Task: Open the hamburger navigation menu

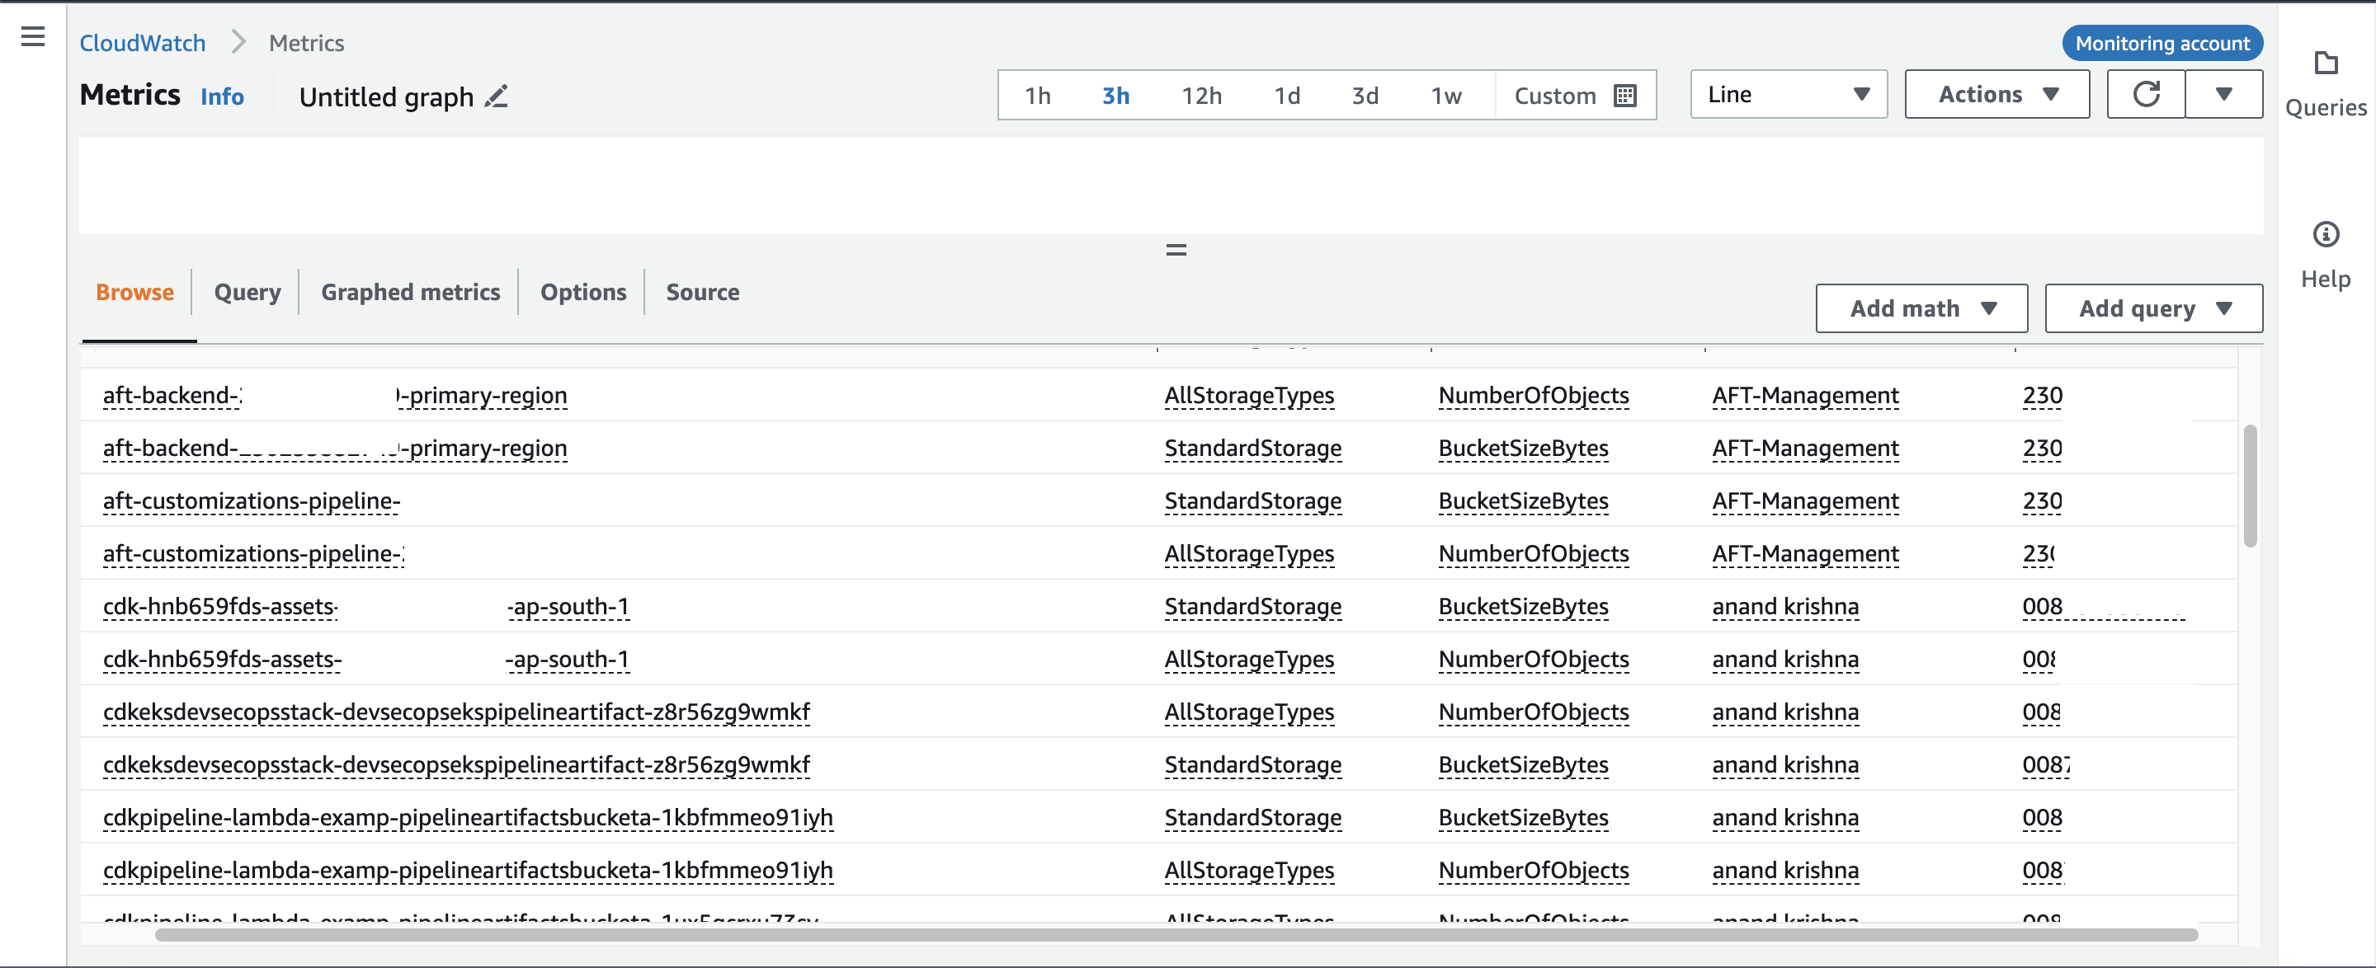Action: coord(32,36)
